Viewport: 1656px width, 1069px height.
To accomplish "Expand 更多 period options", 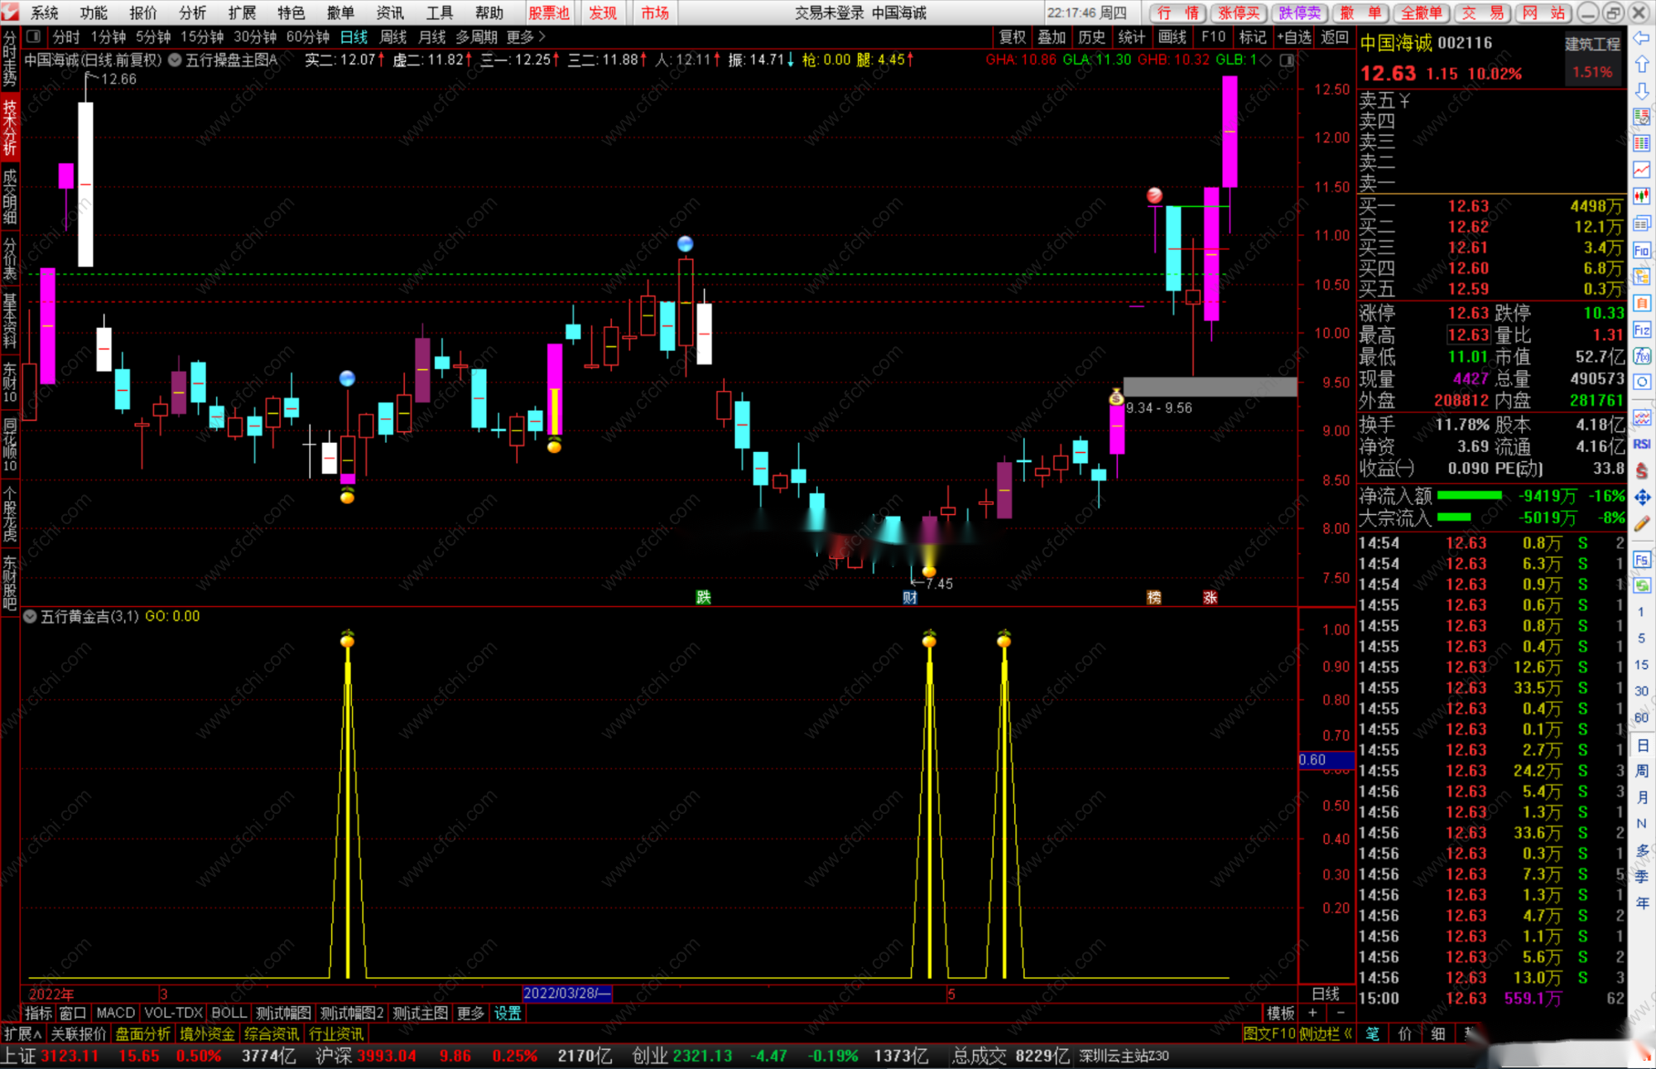I will tap(525, 36).
